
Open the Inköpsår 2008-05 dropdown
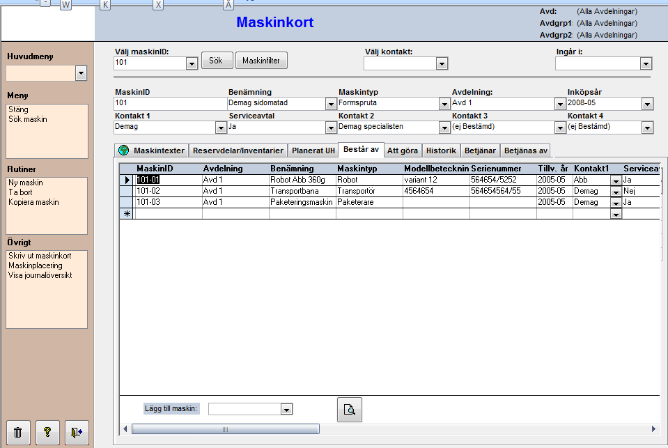647,104
